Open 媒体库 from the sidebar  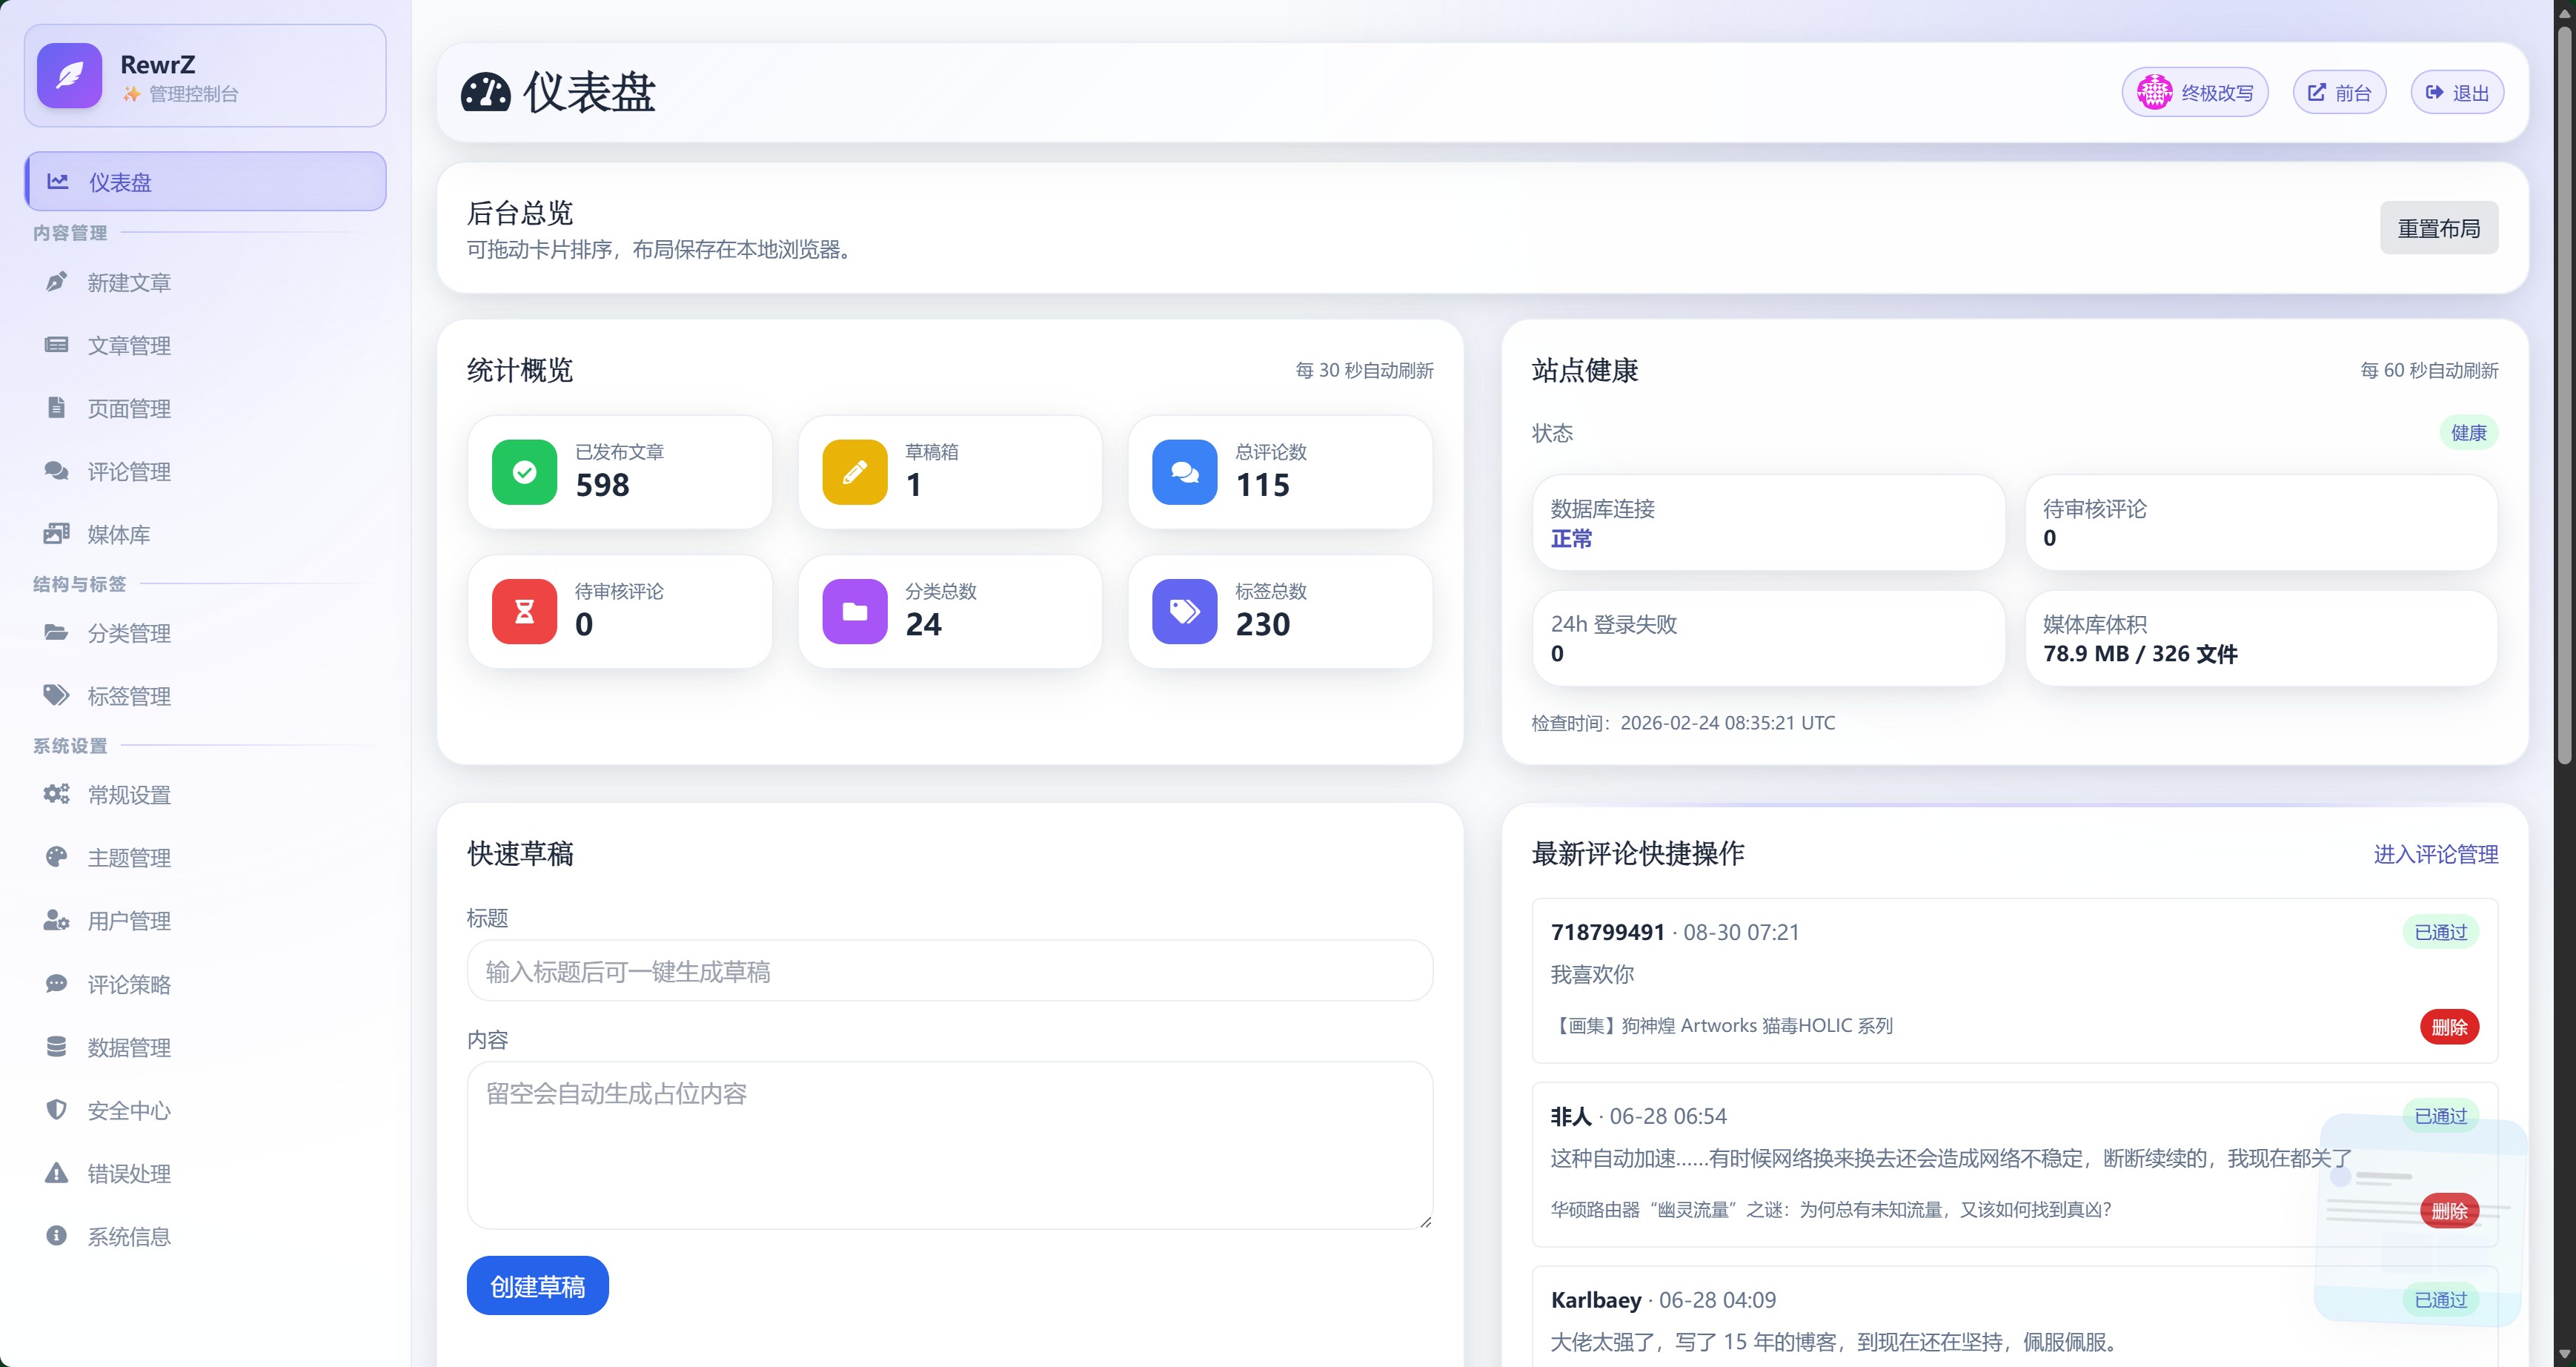pyautogui.click(x=206, y=534)
